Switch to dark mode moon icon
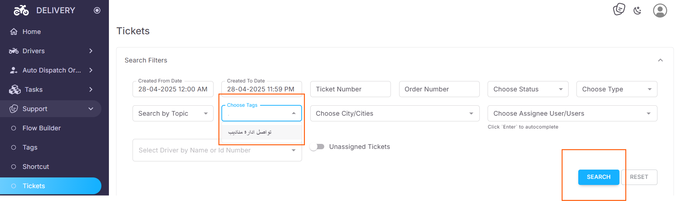This screenshot has height=201, width=680. [x=637, y=11]
